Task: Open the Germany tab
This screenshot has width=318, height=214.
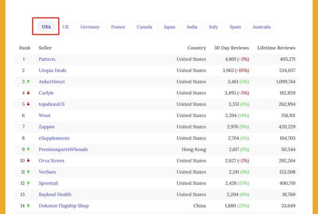Action: (90, 27)
